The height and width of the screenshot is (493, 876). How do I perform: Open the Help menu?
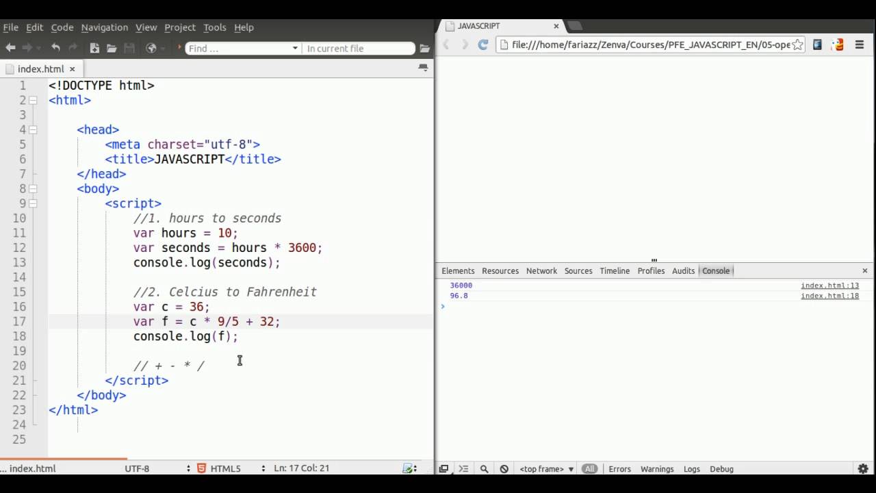point(244,27)
